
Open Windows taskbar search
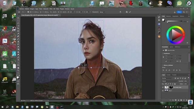pyautogui.click(x=7, y=107)
